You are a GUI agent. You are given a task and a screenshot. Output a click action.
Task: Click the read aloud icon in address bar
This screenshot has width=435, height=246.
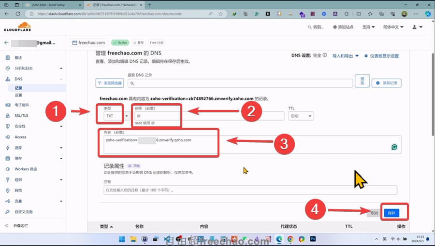[211, 14]
